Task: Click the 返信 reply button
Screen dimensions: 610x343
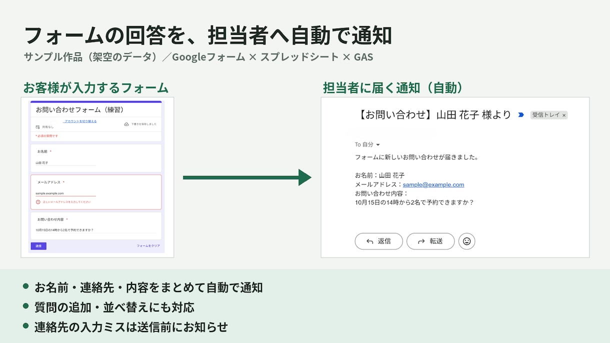Action: (378, 241)
